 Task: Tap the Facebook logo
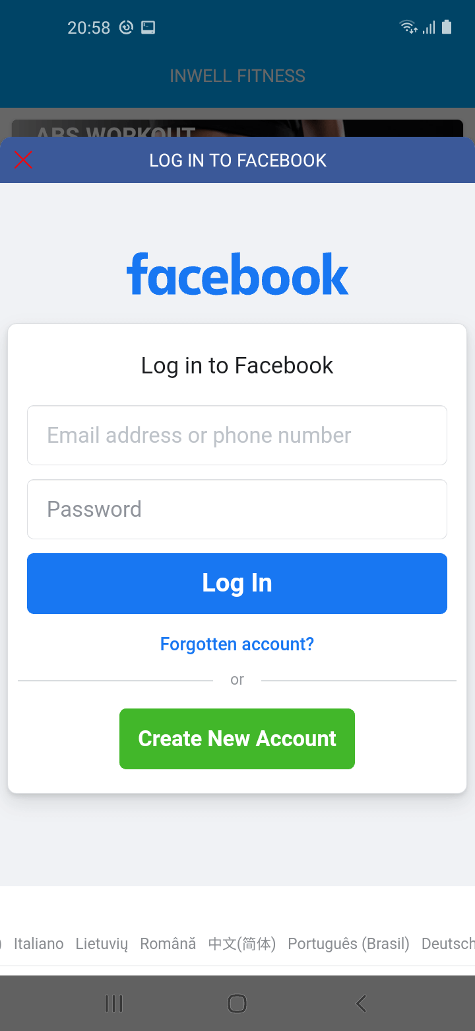point(237,274)
